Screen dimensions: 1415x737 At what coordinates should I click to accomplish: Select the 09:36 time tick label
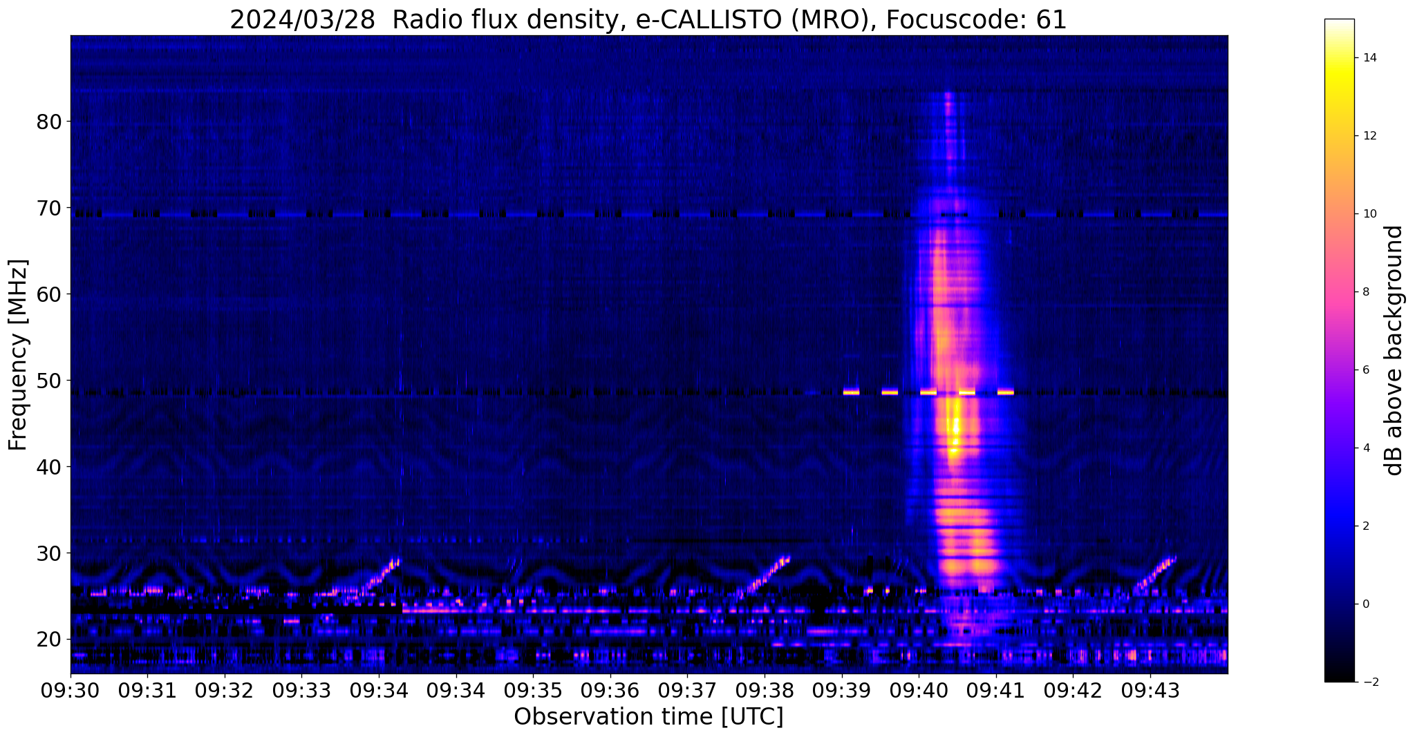click(610, 691)
